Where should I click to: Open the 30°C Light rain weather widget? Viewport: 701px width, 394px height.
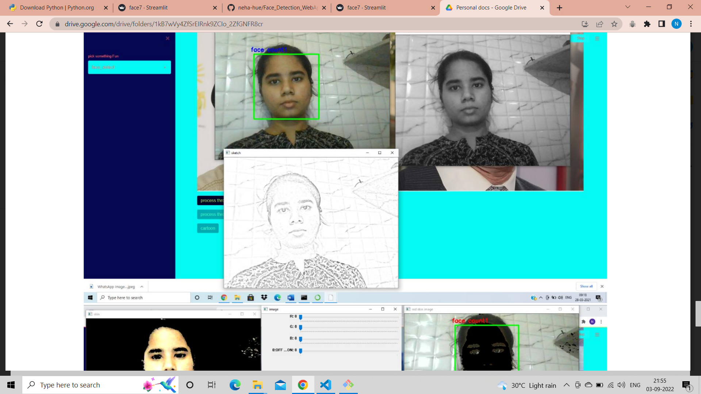526,385
